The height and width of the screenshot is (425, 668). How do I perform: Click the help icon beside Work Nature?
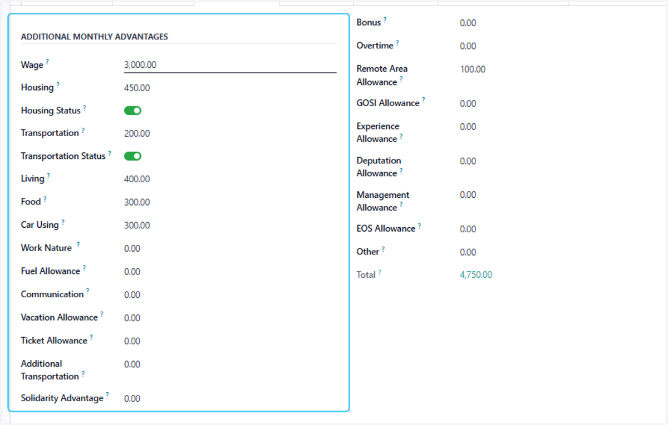78,244
